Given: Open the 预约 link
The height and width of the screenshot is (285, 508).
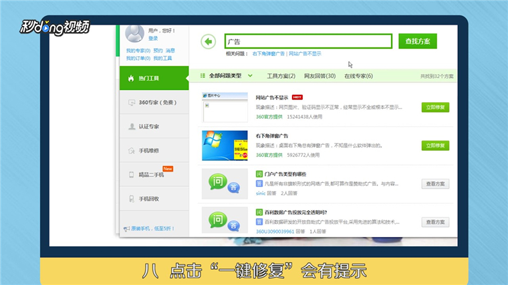Looking at the screenshot, I should [158, 51].
